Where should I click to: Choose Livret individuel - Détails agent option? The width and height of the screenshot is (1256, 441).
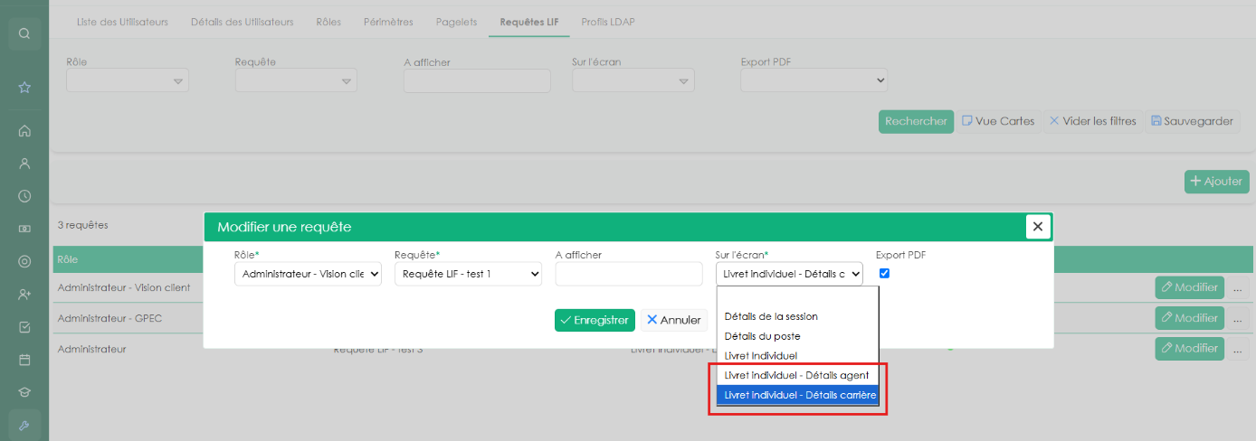[x=797, y=375]
